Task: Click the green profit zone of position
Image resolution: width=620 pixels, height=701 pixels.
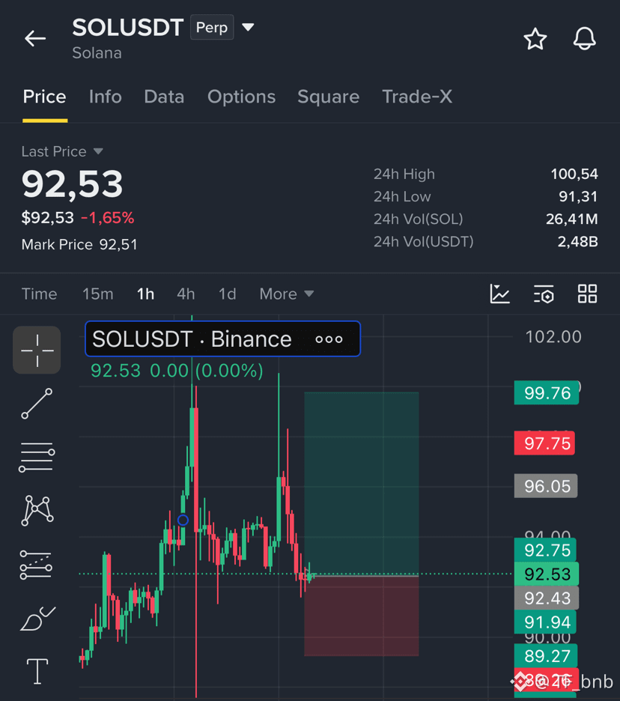Action: (x=362, y=483)
